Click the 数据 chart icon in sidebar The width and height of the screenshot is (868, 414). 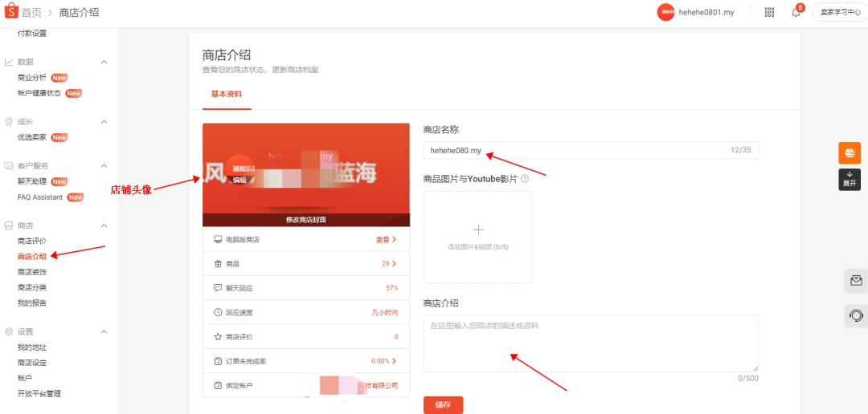tap(9, 62)
